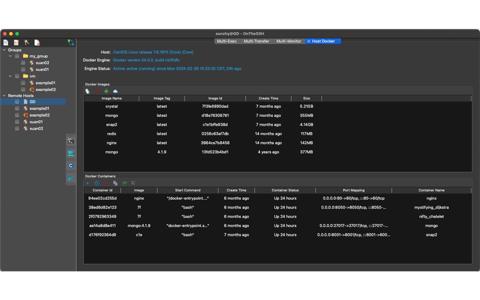Click the green-blue connection sync icon

[71, 42]
